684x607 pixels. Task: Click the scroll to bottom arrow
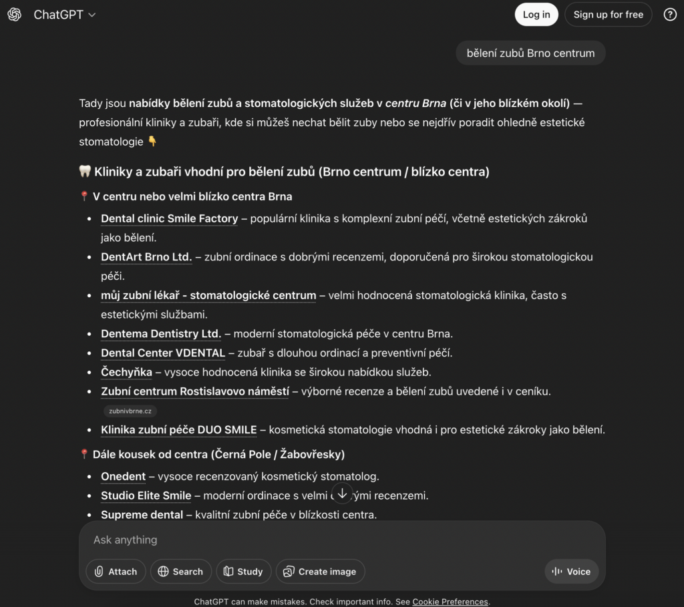(342, 493)
